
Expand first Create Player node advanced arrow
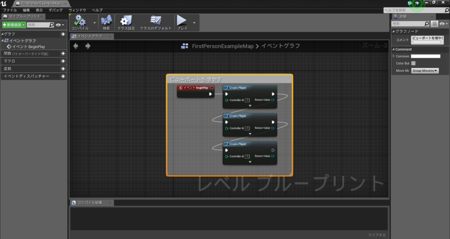(x=250, y=106)
